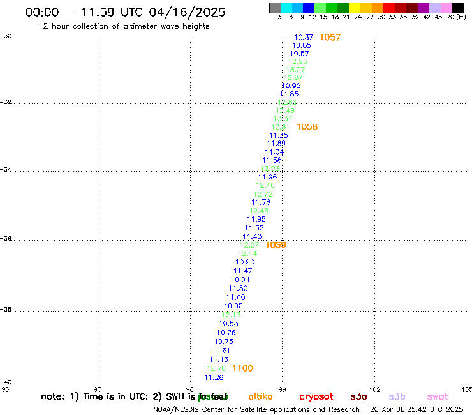This screenshot has height=415, width=472.
Task: Click the s3b satellite legend label
Action: coord(397,396)
